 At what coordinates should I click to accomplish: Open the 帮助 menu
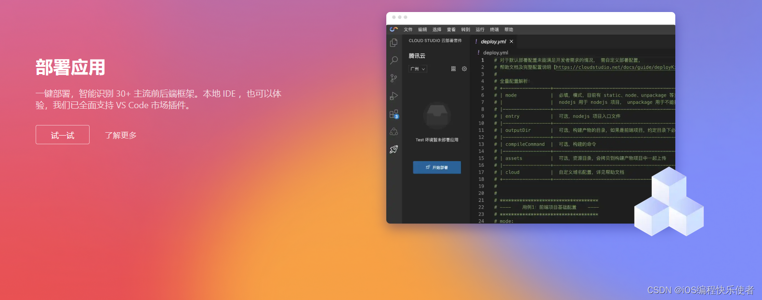pyautogui.click(x=509, y=29)
